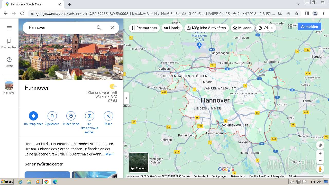
Task: Click the browser address bar URL
Action: coord(155,14)
